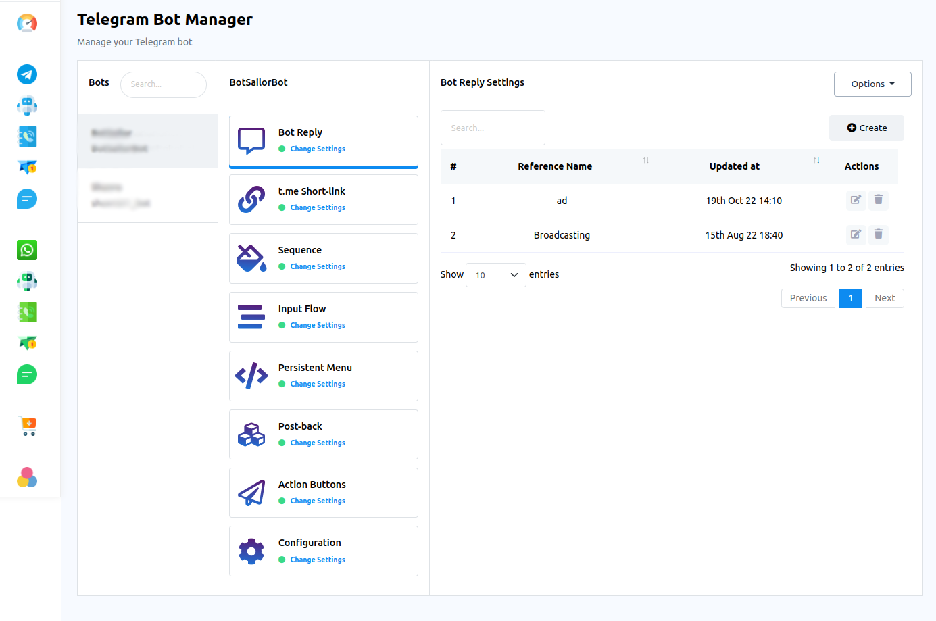This screenshot has width=936, height=621.
Task: Open the green phonebook contacts sidebar icon
Action: pyautogui.click(x=27, y=312)
